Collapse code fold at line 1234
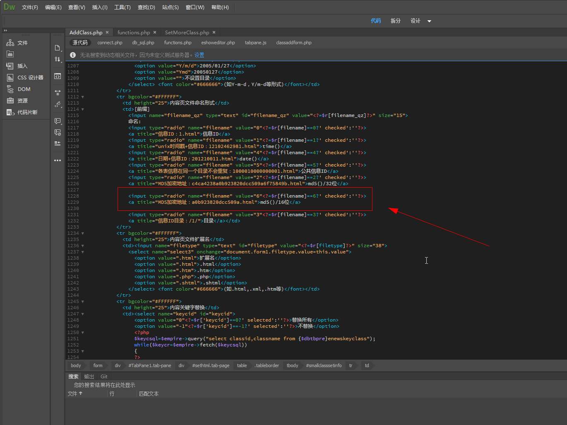 [83, 234]
